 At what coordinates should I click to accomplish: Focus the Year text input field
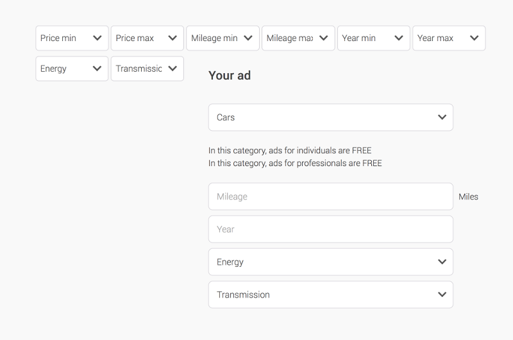(x=330, y=229)
